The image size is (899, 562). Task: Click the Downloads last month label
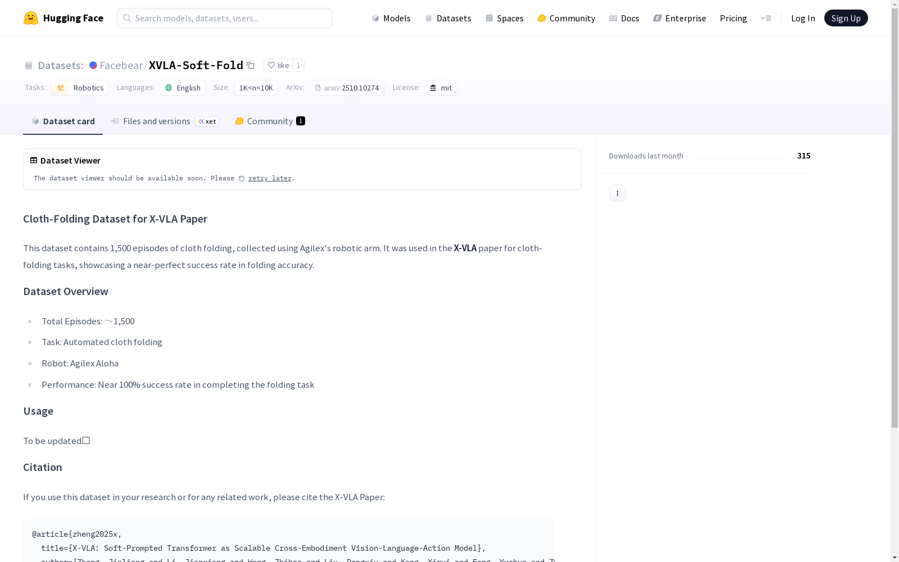[646, 156]
